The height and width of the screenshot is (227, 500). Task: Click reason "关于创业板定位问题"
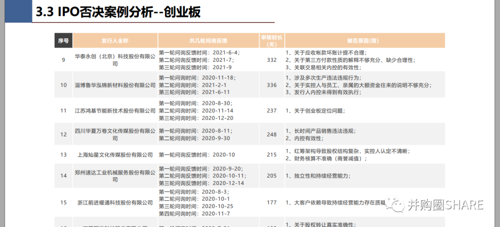[x=315, y=111]
